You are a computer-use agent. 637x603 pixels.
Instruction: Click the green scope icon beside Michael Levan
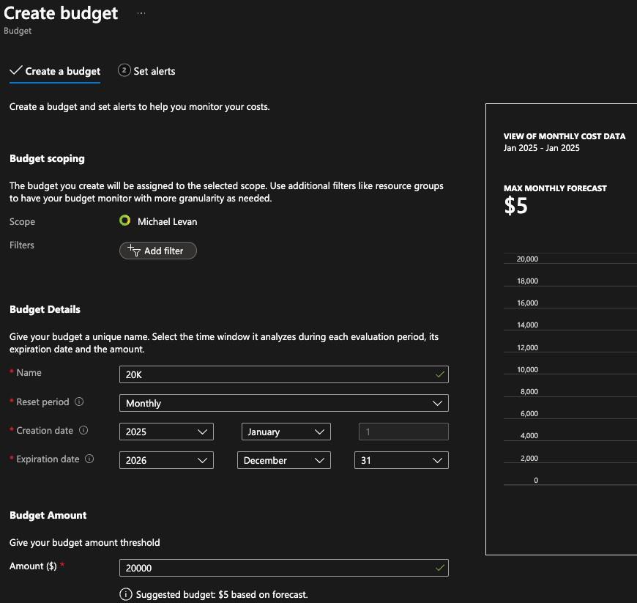tap(124, 221)
